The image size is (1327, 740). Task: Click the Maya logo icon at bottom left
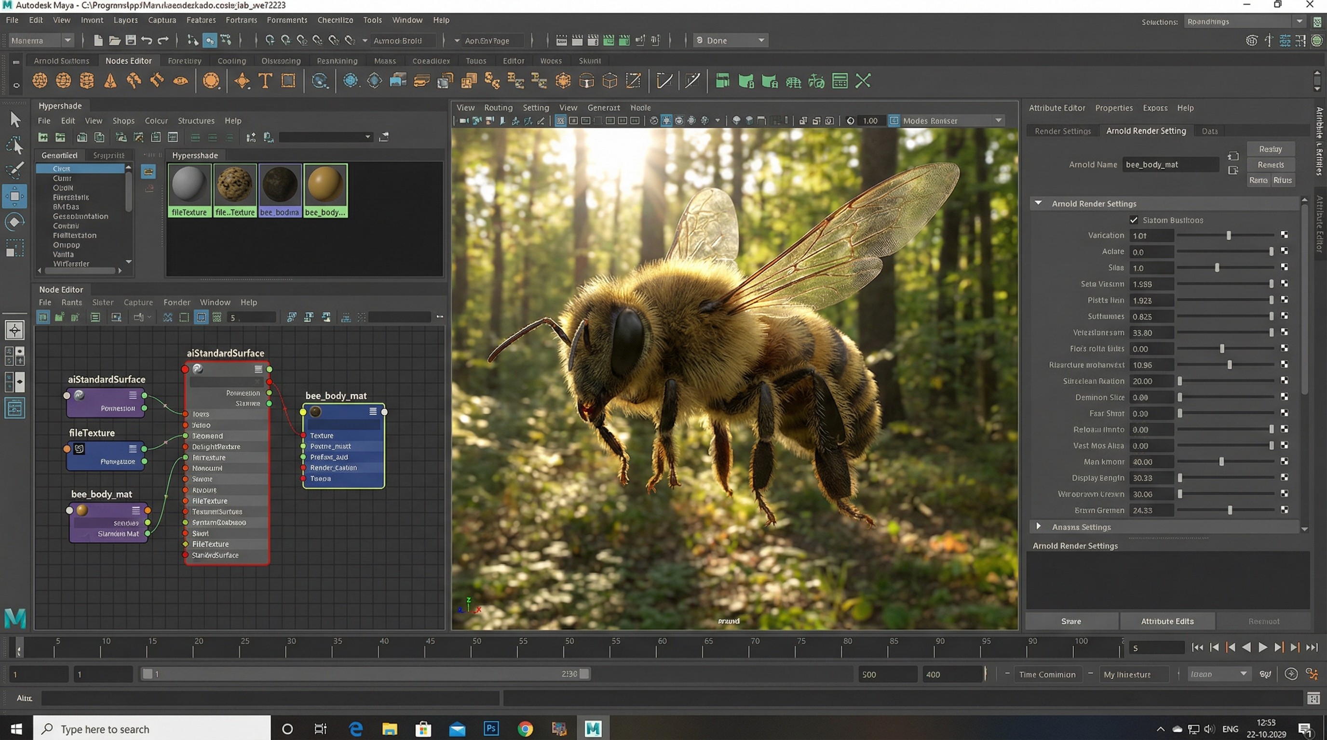click(x=15, y=618)
